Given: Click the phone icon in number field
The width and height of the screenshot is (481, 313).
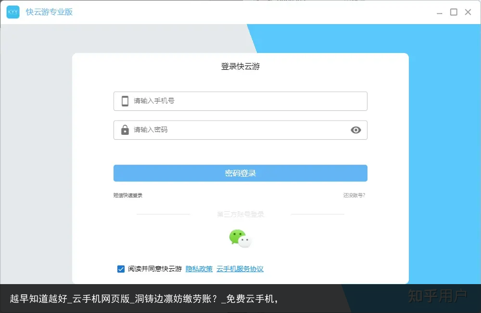Looking at the screenshot, I should (125, 101).
